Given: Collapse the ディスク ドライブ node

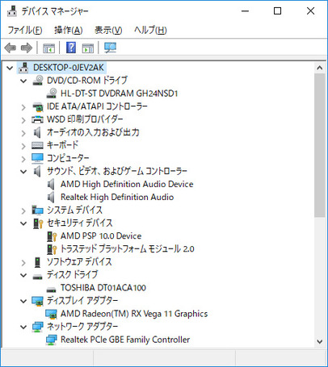Looking at the screenshot, I should tap(23, 275).
